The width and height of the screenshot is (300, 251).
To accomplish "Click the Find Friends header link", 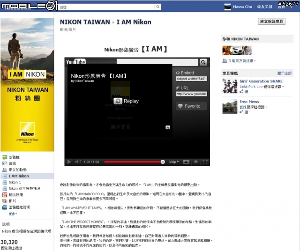I will (x=264, y=7).
